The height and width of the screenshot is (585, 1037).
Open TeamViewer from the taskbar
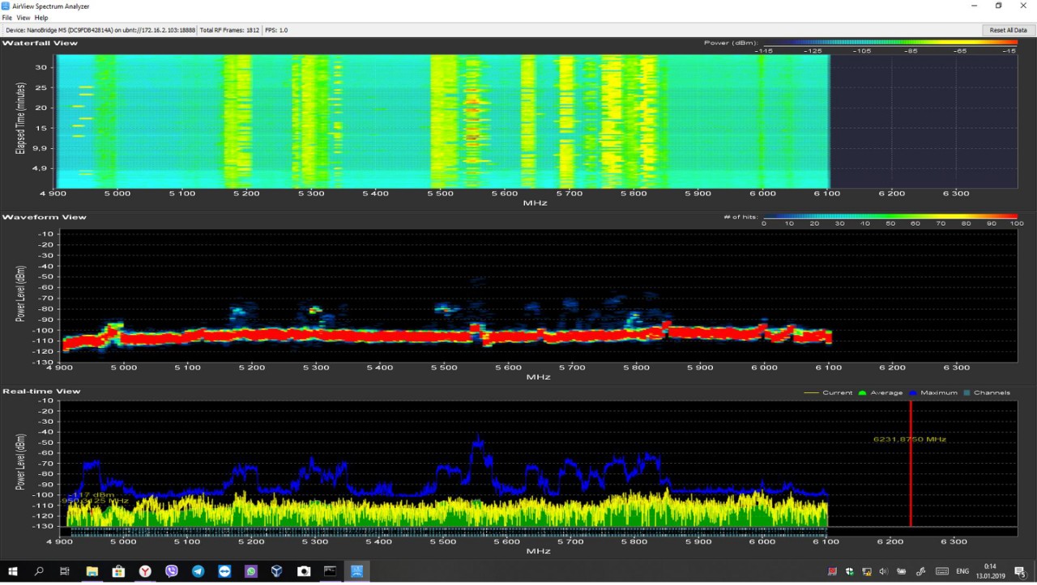[224, 571]
